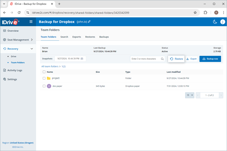Collapse the Recovery section chevron
Image resolution: width=227 pixels, height=151 pixels.
tap(32, 49)
